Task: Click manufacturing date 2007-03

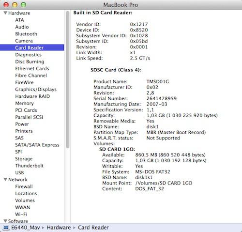Action: [157, 104]
